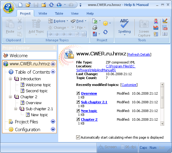Collapse the Sub chapter 2.1 tree node
Image resolution: width=172 pixels, height=153 pixels.
[16, 109]
